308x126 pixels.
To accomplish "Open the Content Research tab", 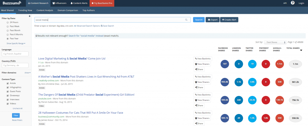I will [x=38, y=3].
